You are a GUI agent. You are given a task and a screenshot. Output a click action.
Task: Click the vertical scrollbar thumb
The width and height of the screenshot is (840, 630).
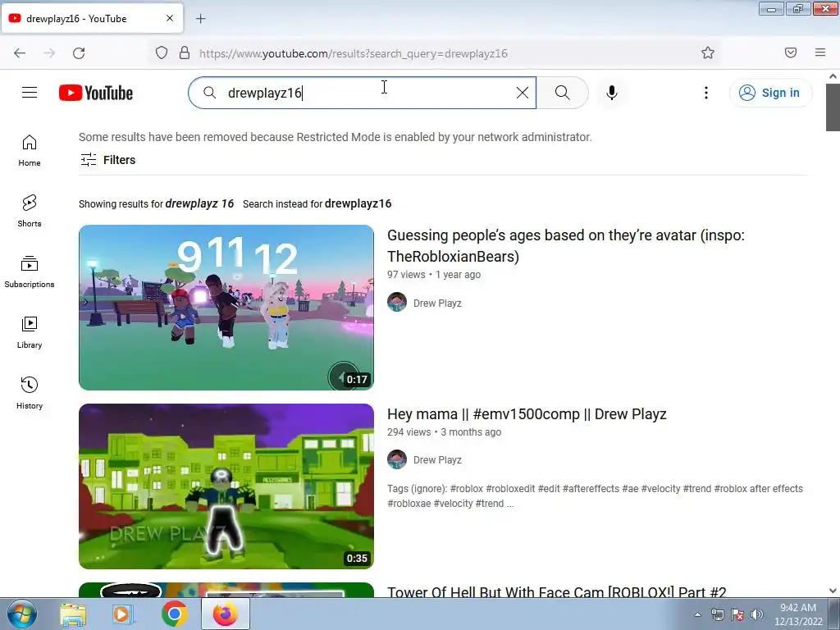[833, 107]
